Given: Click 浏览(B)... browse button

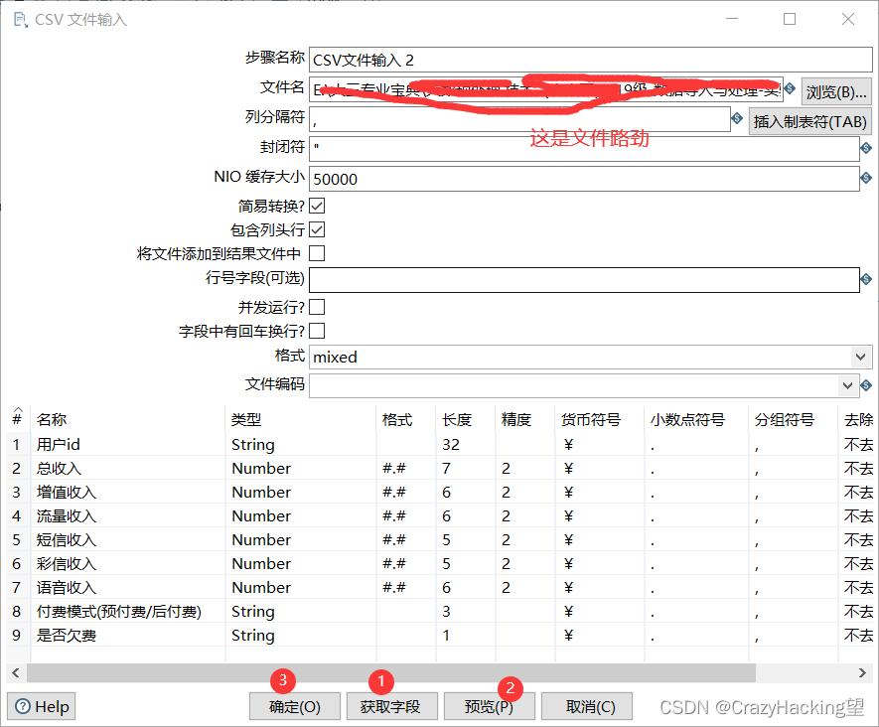Looking at the screenshot, I should point(836,92).
